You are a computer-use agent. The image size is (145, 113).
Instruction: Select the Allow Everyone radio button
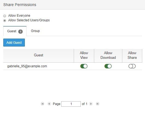coord(5,16)
